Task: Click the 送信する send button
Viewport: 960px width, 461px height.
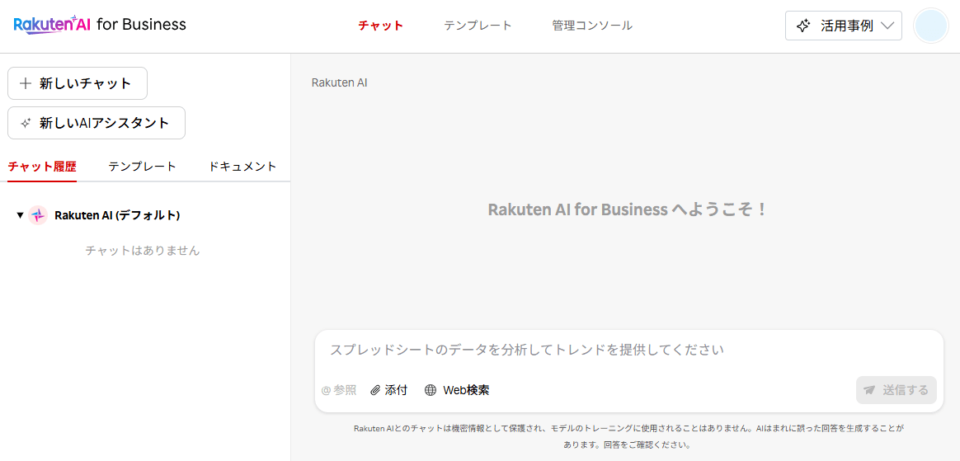Action: 896,390
